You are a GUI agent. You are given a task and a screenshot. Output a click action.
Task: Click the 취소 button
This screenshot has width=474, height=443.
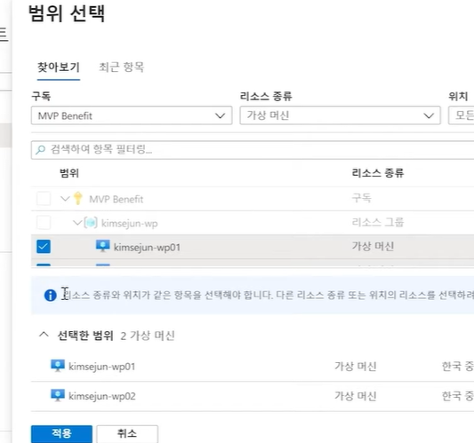click(127, 434)
